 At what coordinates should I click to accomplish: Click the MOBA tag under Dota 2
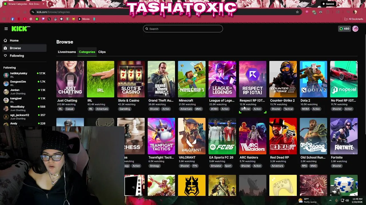coord(305,109)
